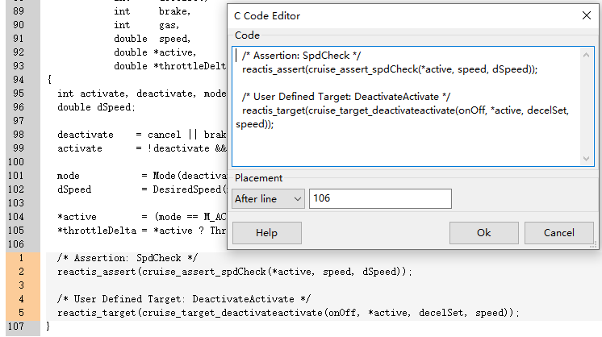This screenshot has height=337, width=602.
Task: Select line number 94 in the gutter
Action: [19, 80]
